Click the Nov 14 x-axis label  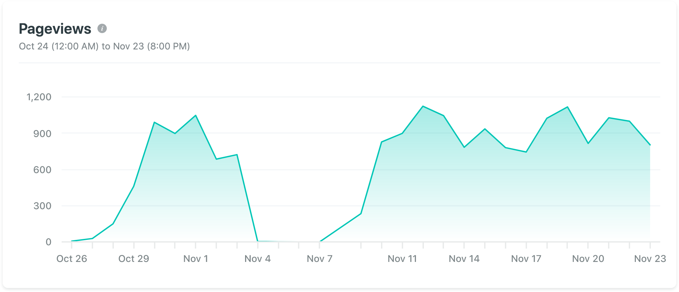coord(464,259)
